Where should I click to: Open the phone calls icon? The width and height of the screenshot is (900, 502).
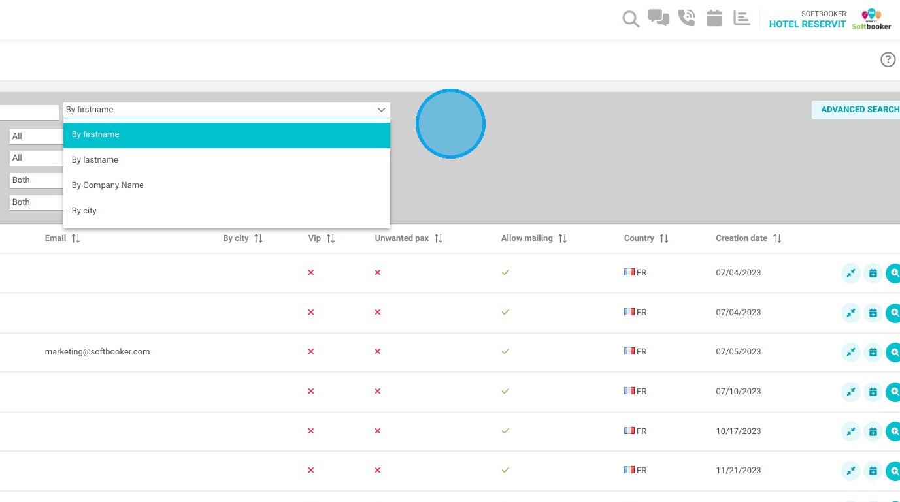(686, 18)
